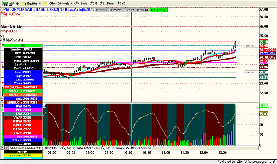Click the 23.58 teal price marker
Image resolution: width=277 pixels, height=164 pixels.
264,72
